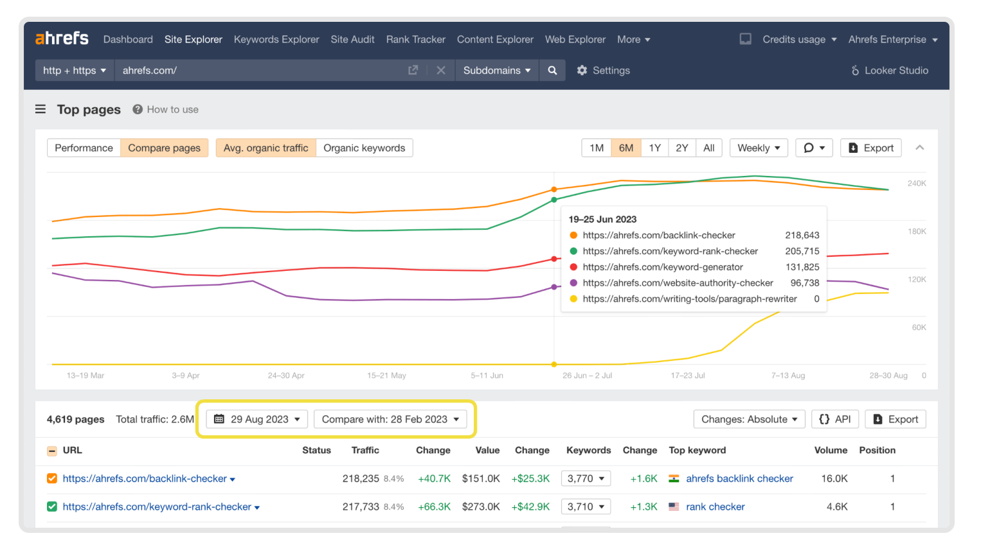Screen dimensions: 981x547
Task: Open the calendar date picker 29 Aug 2023
Action: (x=257, y=419)
